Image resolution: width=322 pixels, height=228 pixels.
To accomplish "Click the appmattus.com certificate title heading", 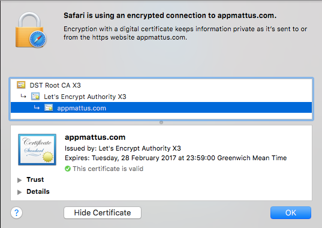I will [x=95, y=137].
